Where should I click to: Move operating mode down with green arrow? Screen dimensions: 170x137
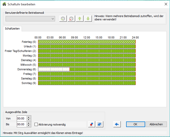tap(88, 19)
